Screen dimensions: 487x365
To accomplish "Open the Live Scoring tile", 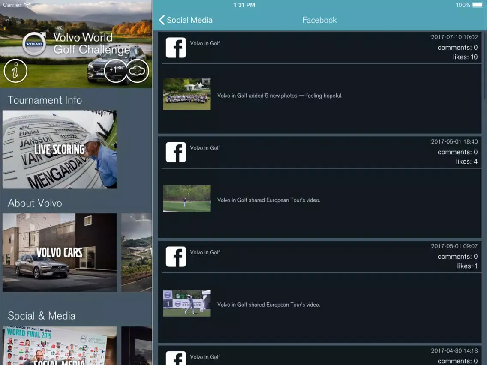I will pyautogui.click(x=60, y=149).
